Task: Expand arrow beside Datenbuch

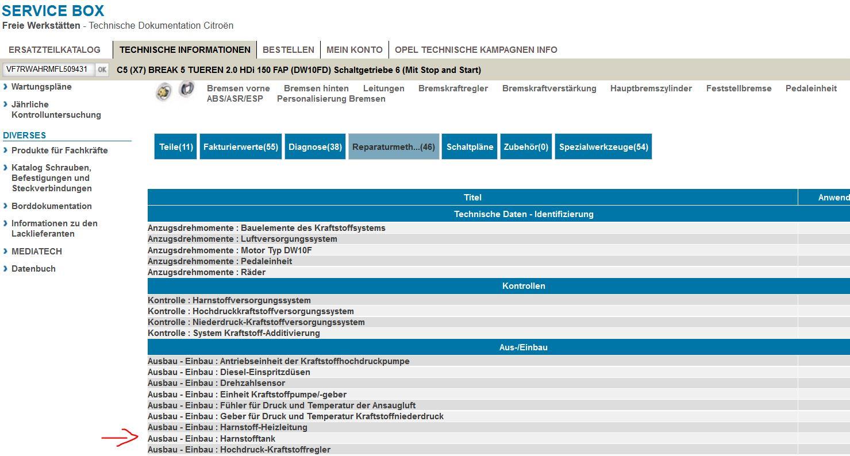Action: [6, 268]
